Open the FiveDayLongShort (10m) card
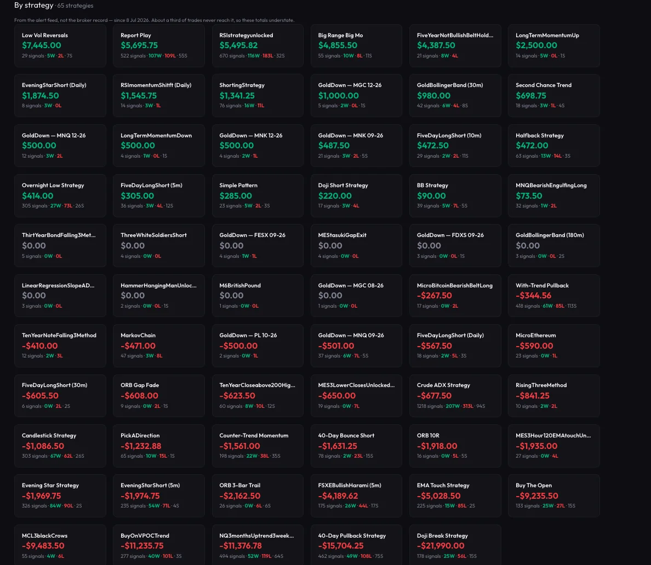 455,146
